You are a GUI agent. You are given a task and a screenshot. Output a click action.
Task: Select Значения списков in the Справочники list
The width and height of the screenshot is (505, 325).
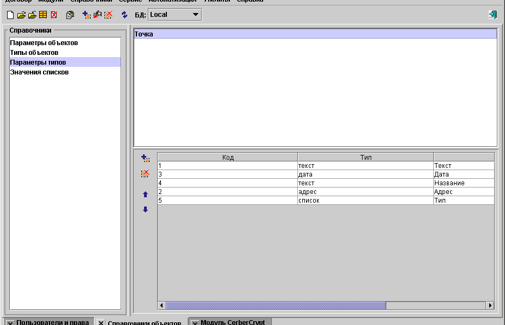[x=39, y=72]
